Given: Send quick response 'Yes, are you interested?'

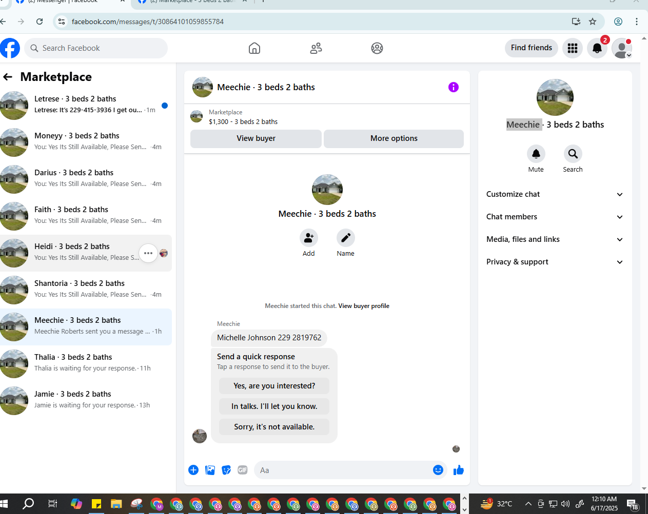Looking at the screenshot, I should [x=274, y=386].
